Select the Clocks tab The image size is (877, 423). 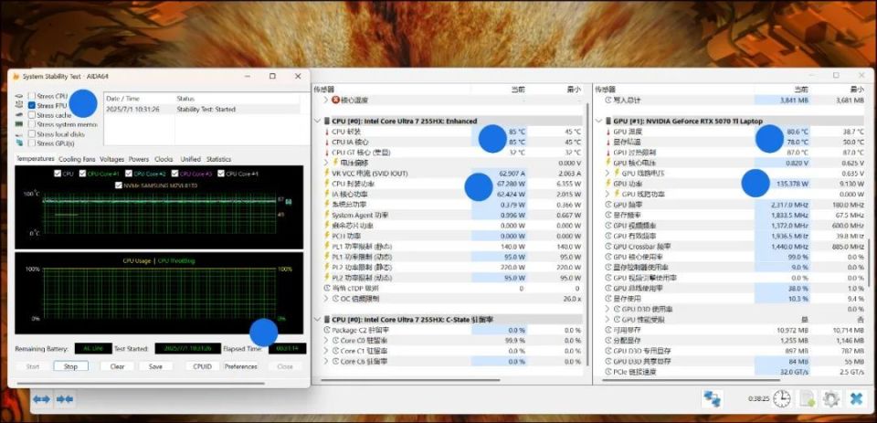pos(164,159)
